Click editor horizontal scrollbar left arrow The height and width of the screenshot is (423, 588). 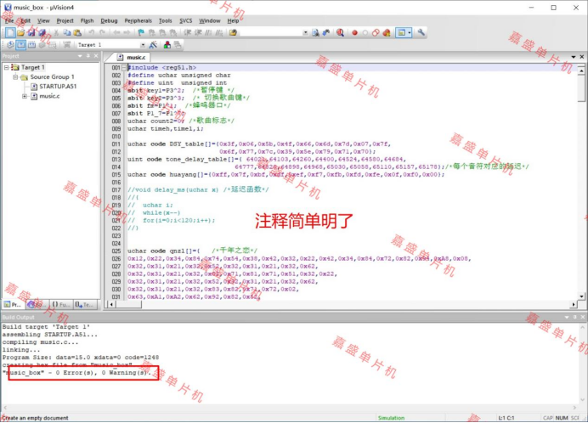click(111, 304)
